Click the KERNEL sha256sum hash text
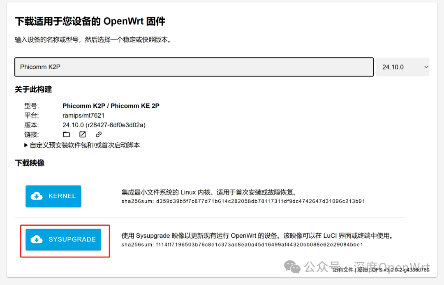 243,202
